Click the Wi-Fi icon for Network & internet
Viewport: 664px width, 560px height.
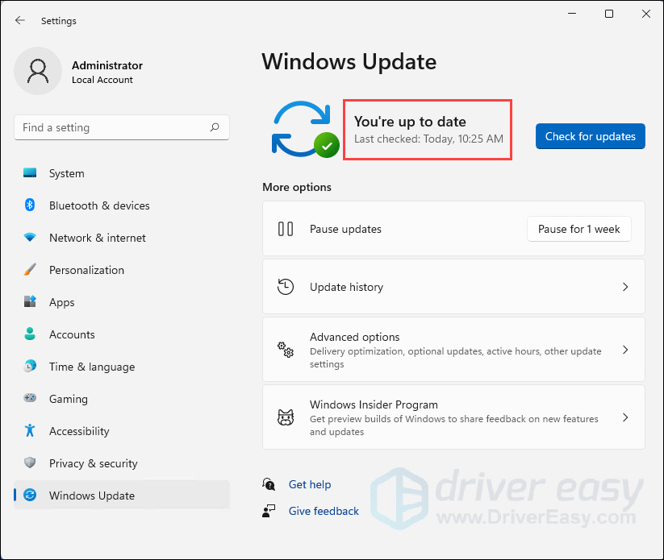pos(30,237)
